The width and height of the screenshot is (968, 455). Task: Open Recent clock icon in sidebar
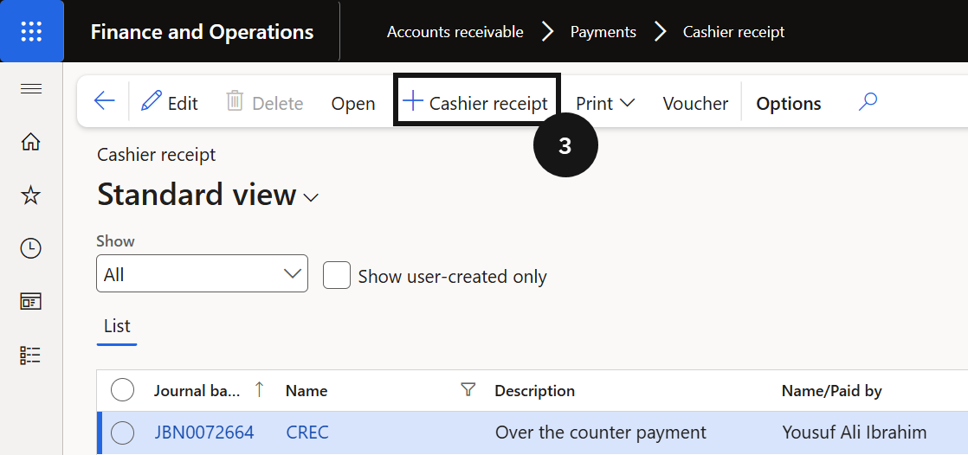click(x=31, y=248)
